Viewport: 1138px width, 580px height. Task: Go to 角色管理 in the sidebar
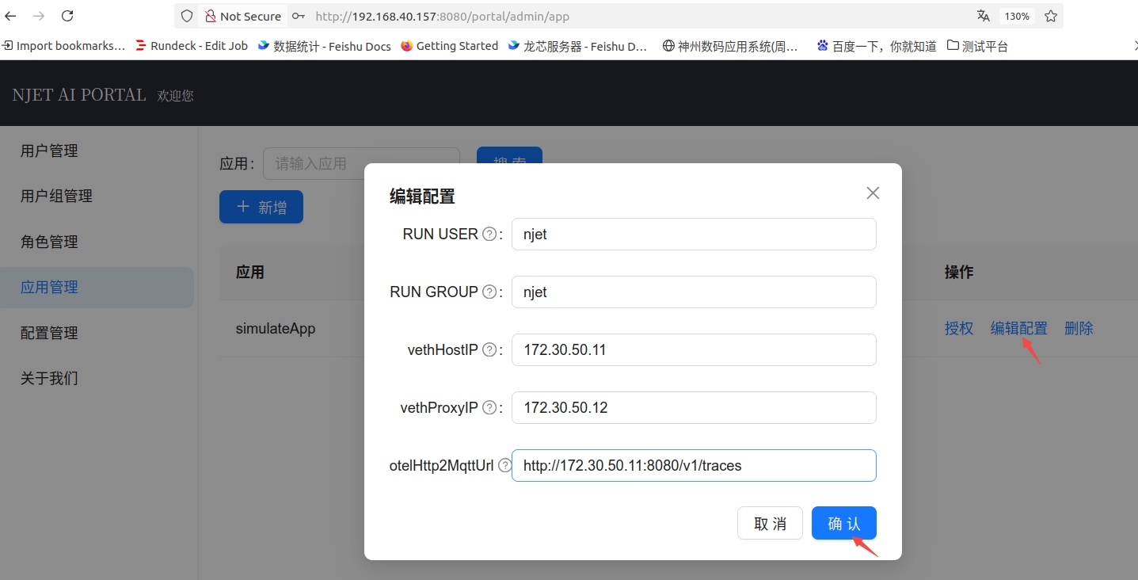(49, 242)
